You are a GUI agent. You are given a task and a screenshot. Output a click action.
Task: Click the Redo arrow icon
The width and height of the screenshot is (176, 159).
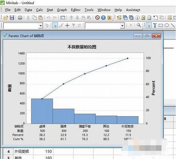click(x=55, y=18)
